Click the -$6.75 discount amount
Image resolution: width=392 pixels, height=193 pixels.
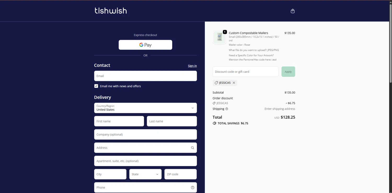point(290,103)
